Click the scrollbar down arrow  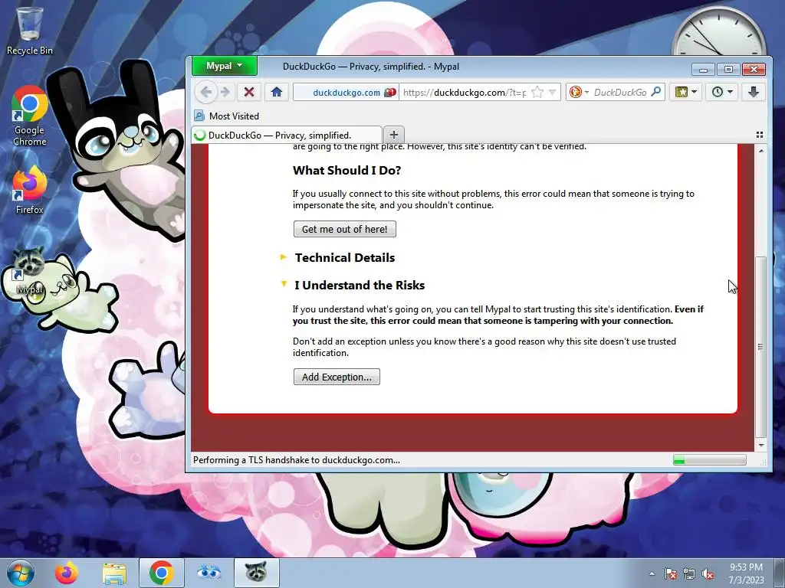tap(761, 445)
